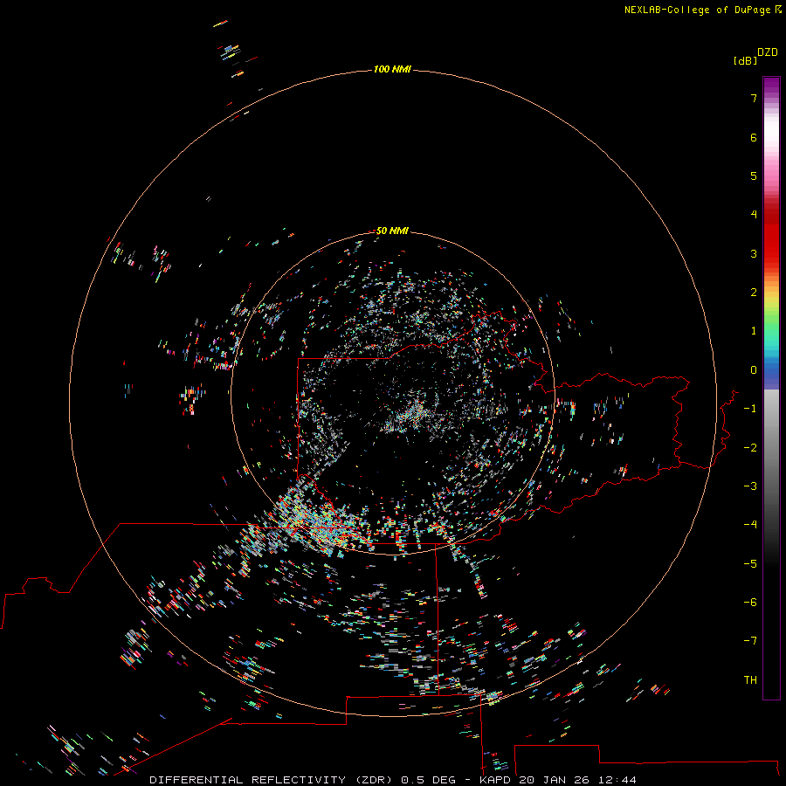
Task: Click the KAPD radar site identifier
Action: coord(495,780)
